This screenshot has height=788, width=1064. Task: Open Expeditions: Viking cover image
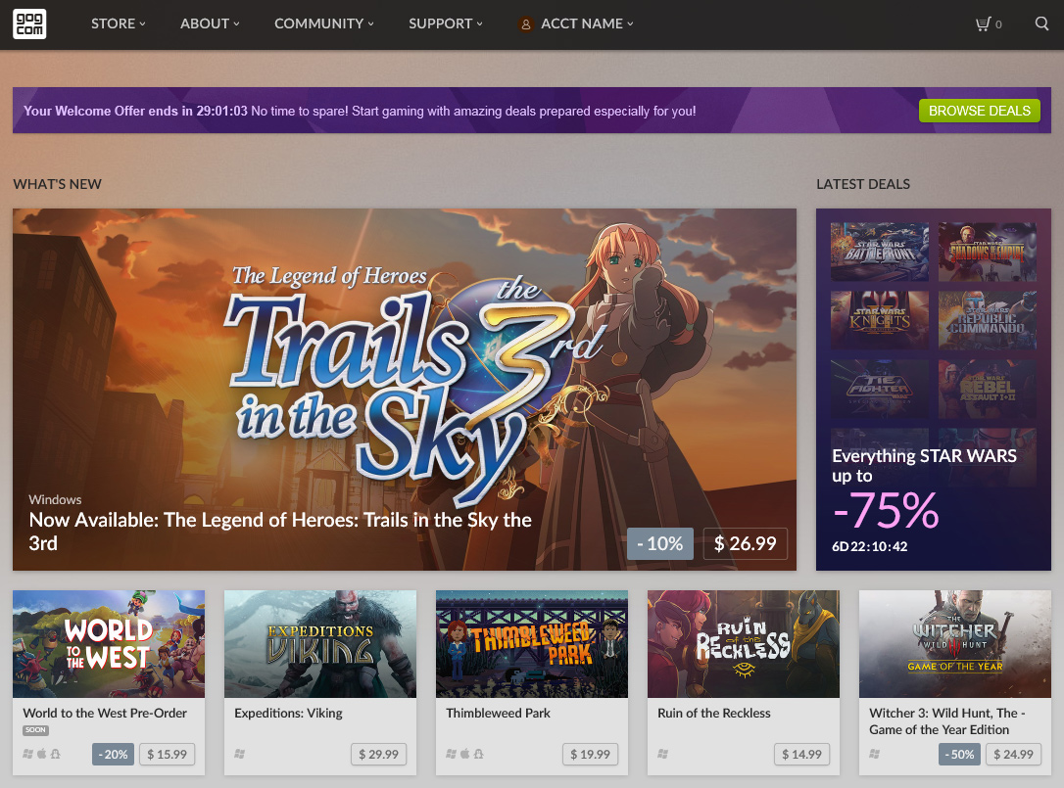(x=320, y=643)
